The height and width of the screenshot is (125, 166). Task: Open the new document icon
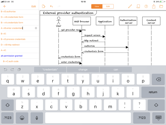(x=44, y=6)
